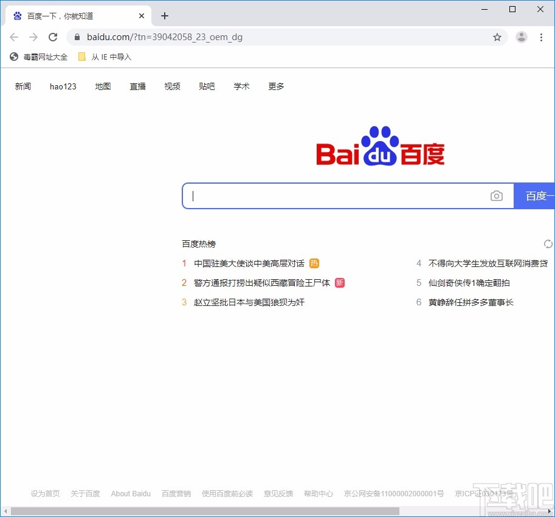Open the camera search icon in the search box

[497, 196]
